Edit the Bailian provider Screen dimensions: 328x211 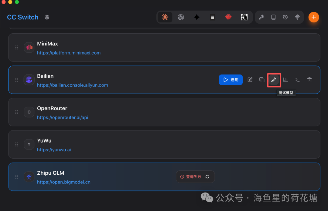click(250, 80)
